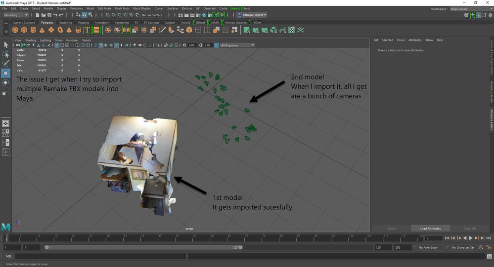494x267 pixels.
Task: Click the New Scene icon
Action: [38, 15]
